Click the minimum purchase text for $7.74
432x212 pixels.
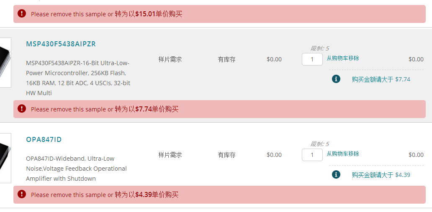381,79
